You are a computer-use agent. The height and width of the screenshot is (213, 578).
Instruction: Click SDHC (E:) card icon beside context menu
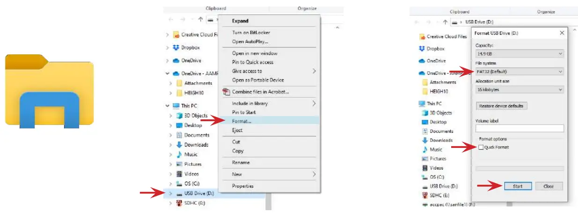point(179,203)
